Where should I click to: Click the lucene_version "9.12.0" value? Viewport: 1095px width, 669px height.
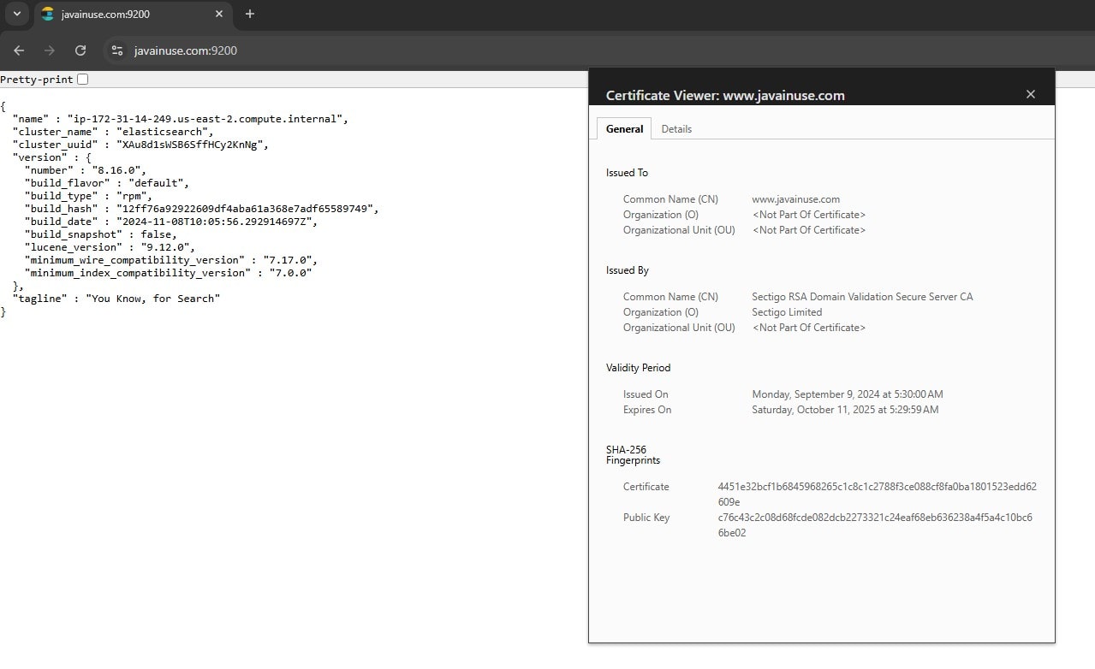tap(166, 247)
